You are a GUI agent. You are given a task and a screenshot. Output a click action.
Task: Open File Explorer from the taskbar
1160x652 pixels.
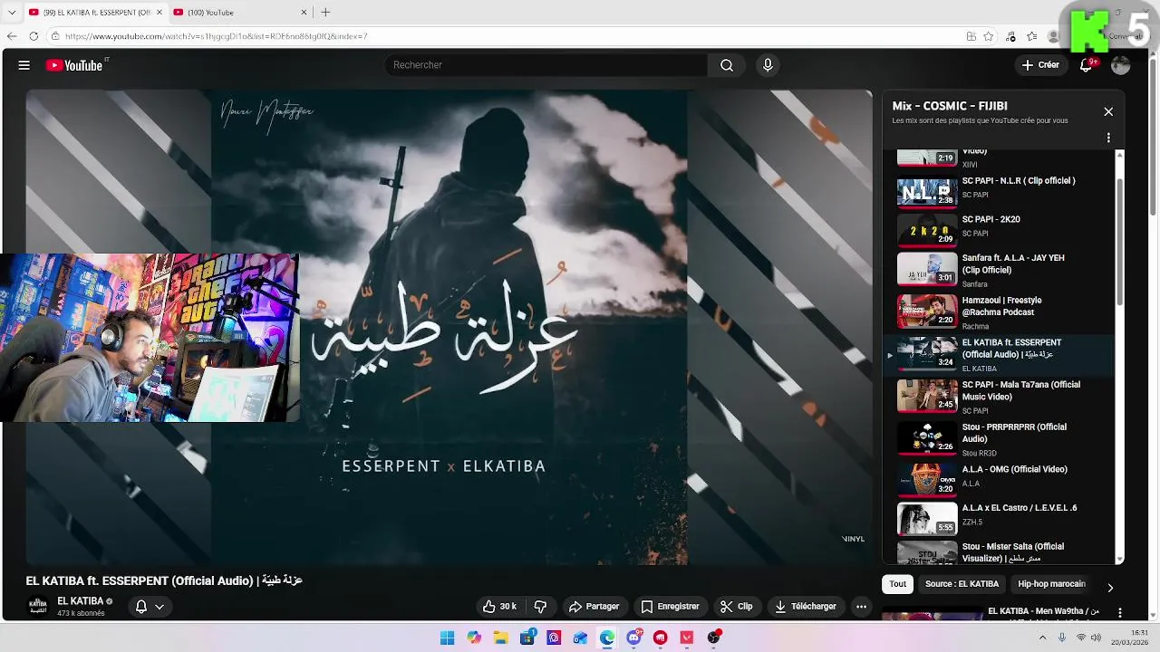500,638
